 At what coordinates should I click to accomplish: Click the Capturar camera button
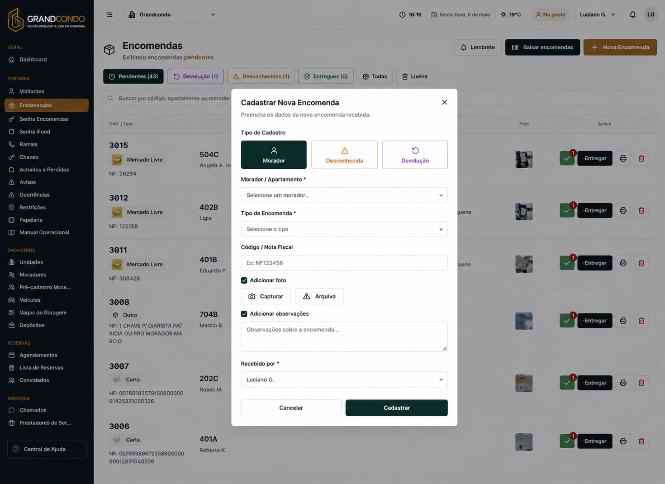tap(266, 296)
